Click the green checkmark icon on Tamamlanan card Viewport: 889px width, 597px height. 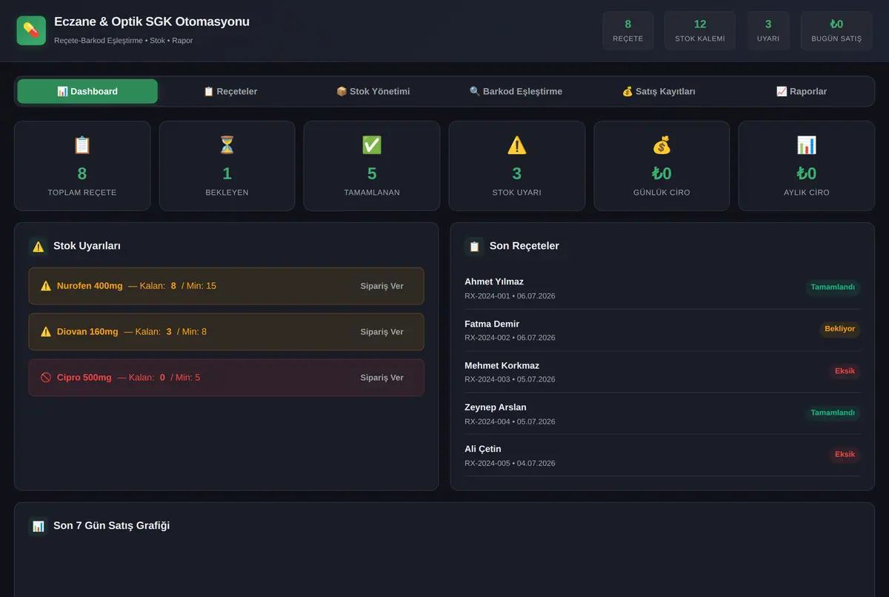click(372, 145)
